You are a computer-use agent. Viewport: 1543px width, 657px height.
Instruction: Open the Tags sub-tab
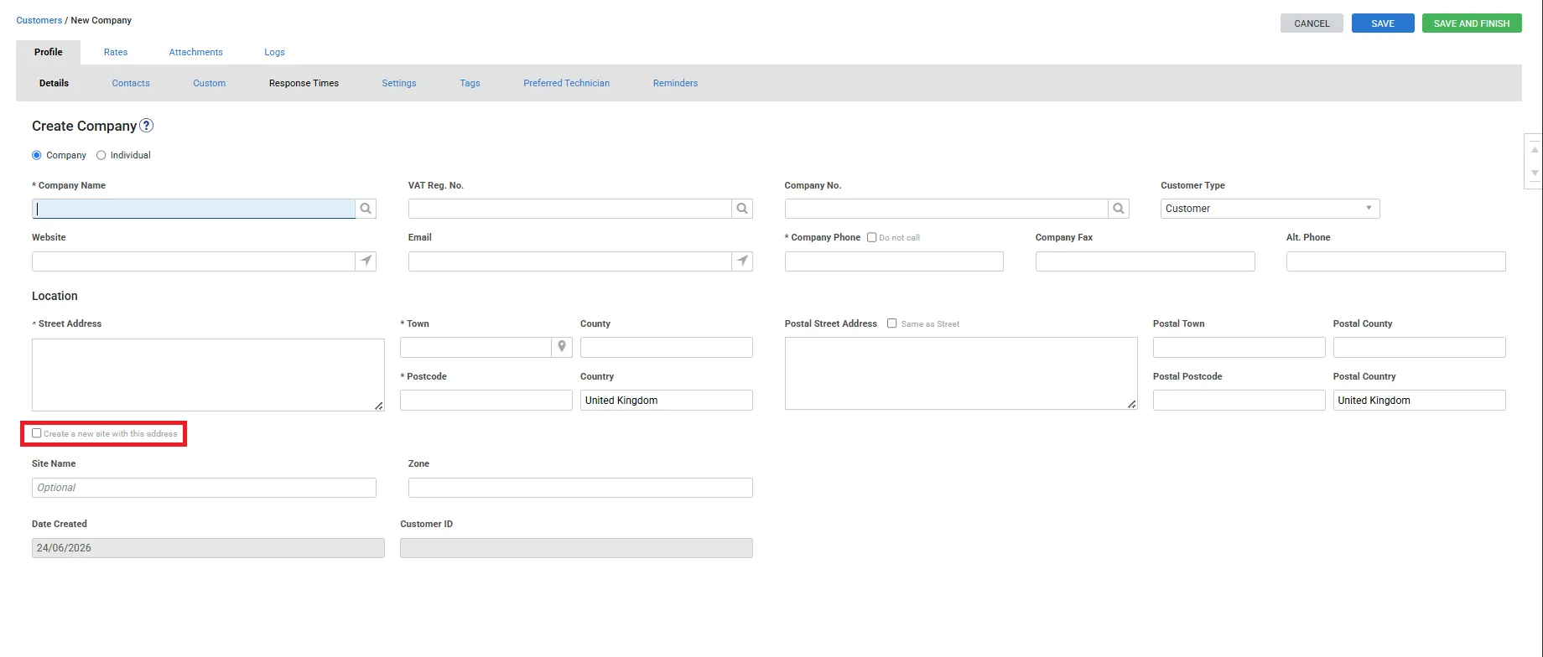click(470, 83)
